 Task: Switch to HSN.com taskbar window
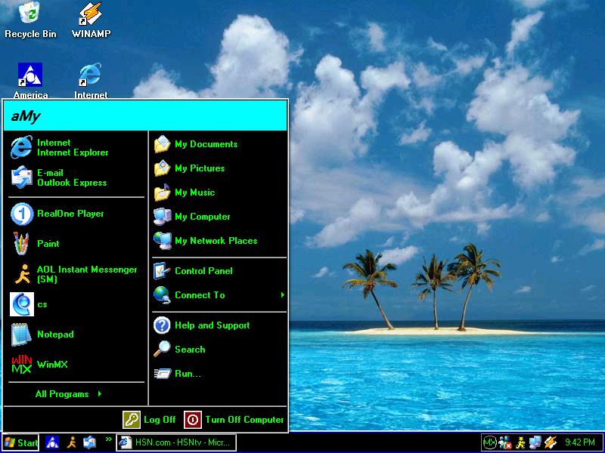tap(175, 442)
